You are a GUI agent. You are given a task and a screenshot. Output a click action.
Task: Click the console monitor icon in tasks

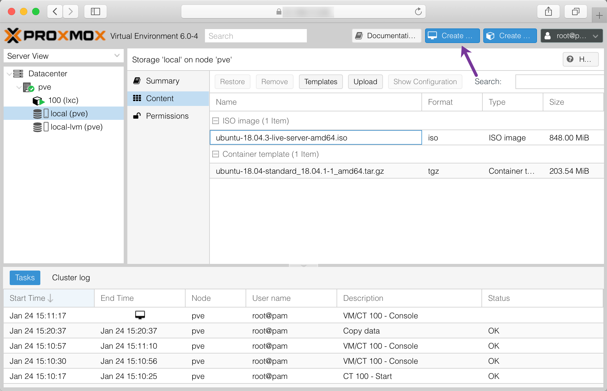point(140,315)
